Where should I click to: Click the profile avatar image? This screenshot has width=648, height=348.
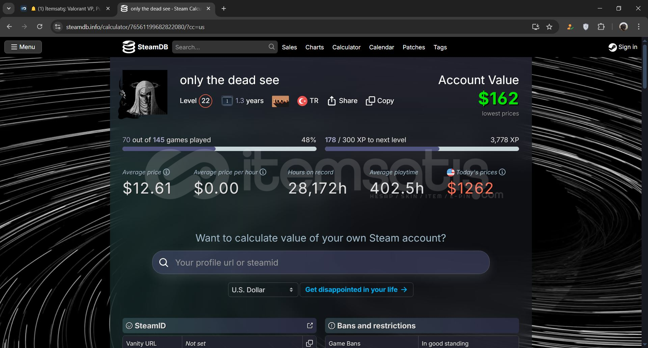point(145,92)
